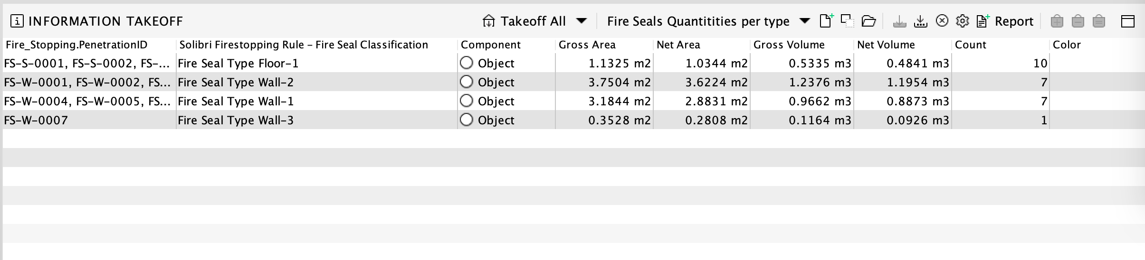
Task: Click the save definition as icon
Action: 921,21
